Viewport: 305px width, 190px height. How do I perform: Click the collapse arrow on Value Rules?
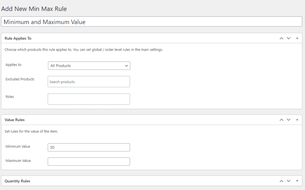pos(297,120)
